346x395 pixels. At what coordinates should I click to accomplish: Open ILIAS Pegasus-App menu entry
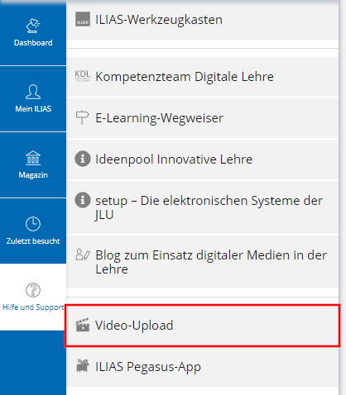pos(203,367)
